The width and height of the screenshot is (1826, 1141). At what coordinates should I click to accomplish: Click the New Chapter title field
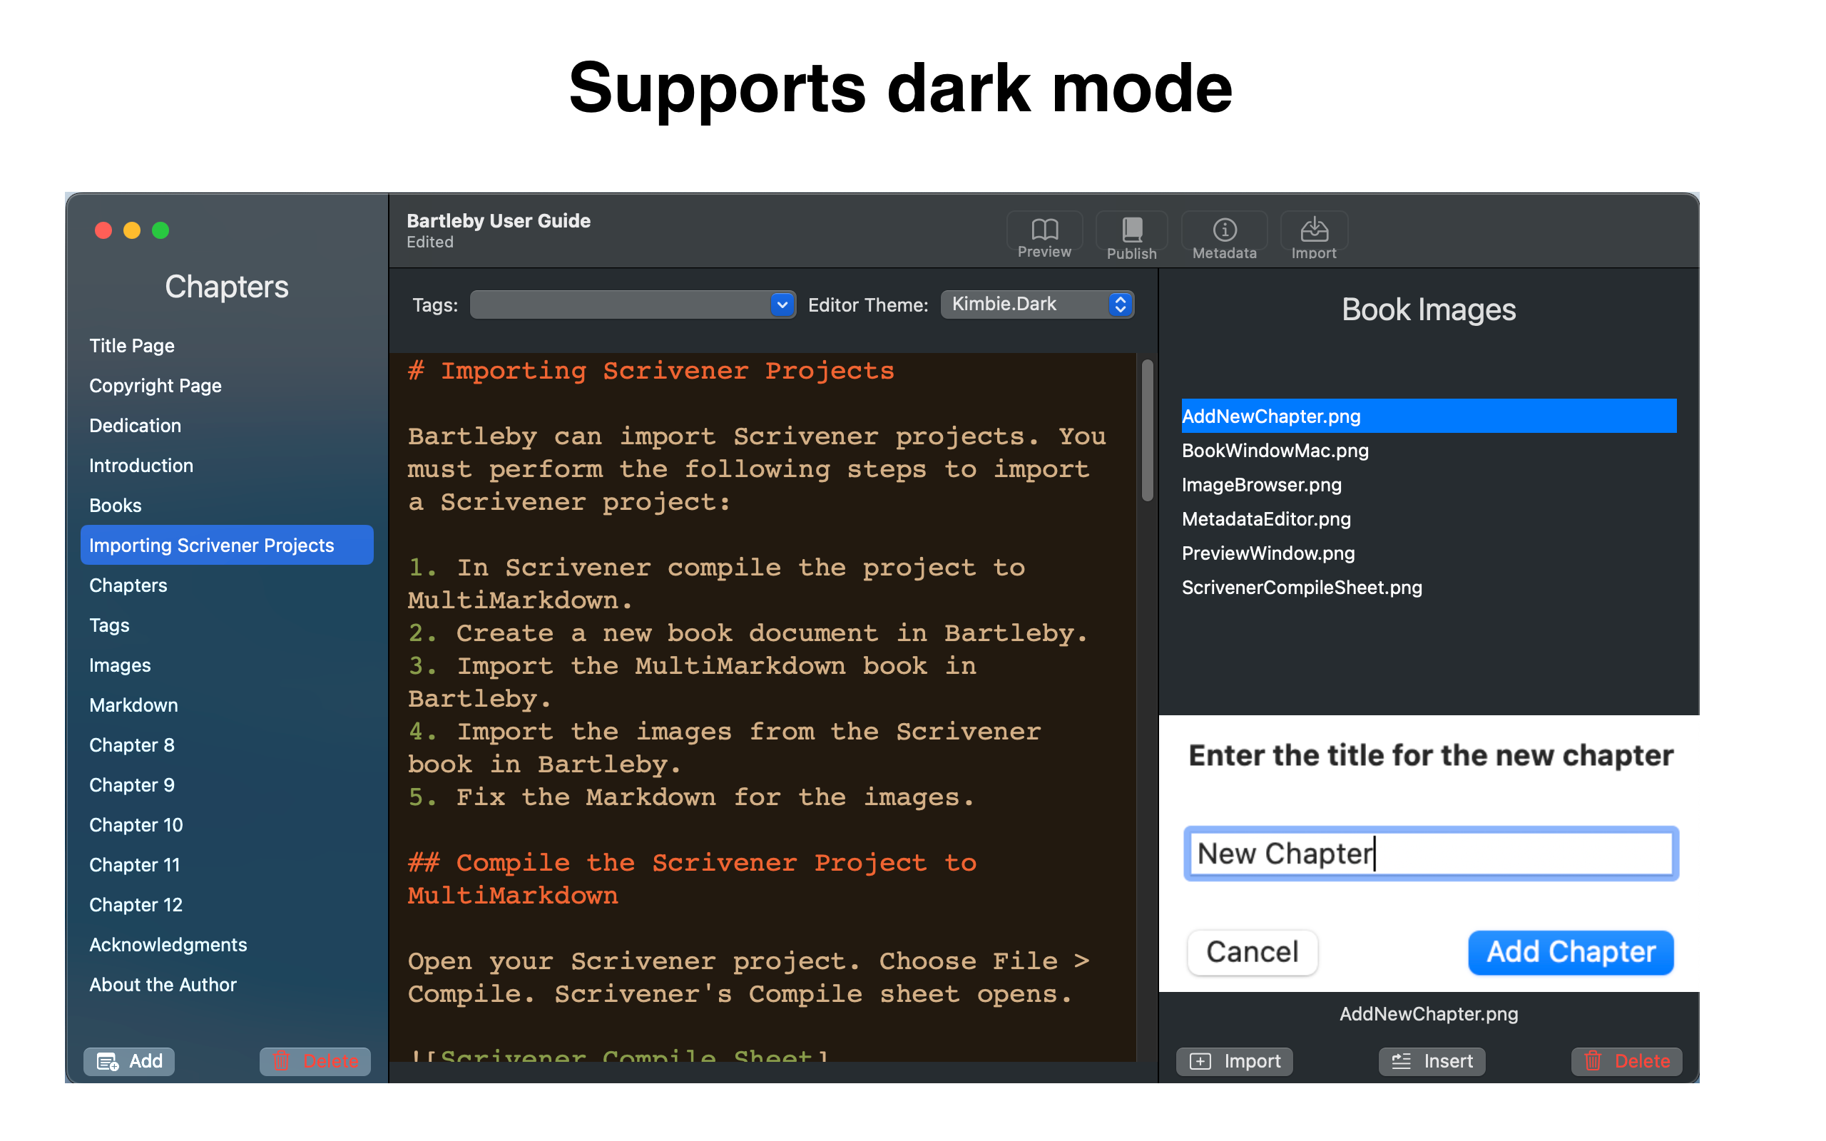coord(1431,854)
